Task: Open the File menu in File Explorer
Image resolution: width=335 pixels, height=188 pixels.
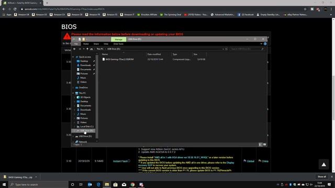Action: (x=76, y=44)
